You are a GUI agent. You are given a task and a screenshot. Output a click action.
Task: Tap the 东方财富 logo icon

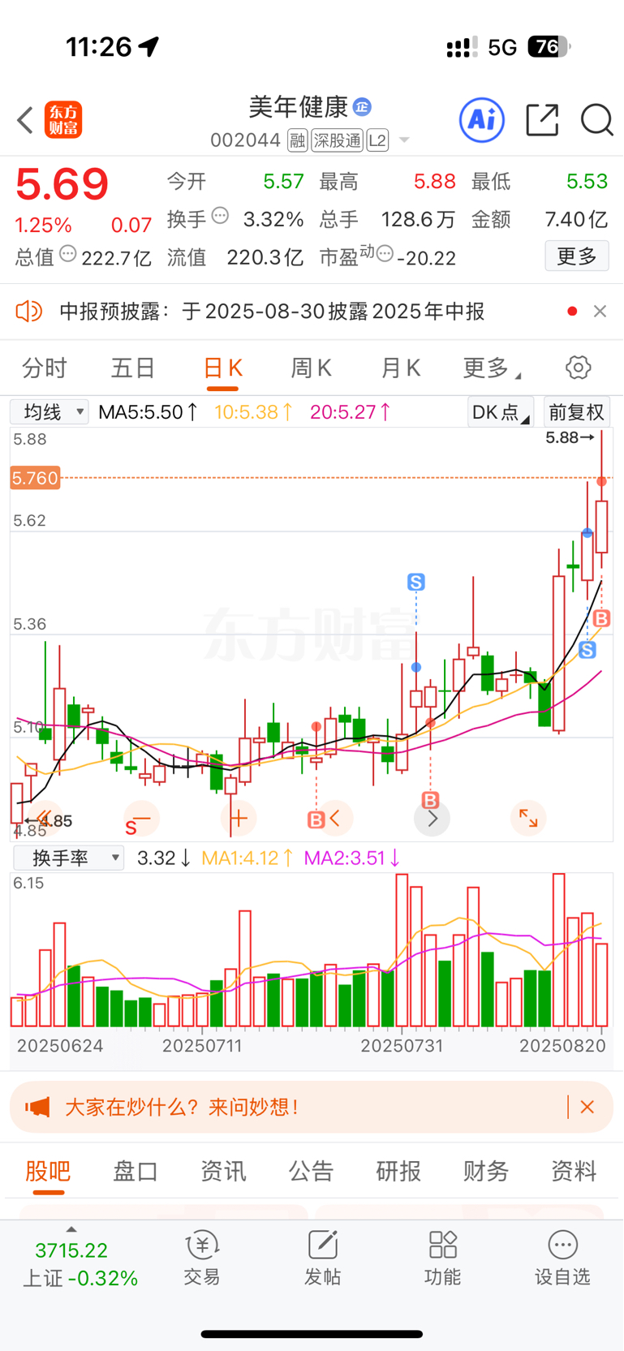tap(62, 120)
